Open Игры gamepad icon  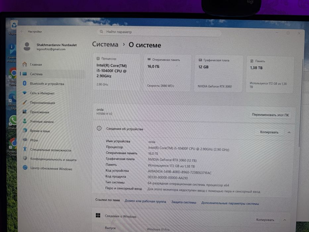point(25,140)
